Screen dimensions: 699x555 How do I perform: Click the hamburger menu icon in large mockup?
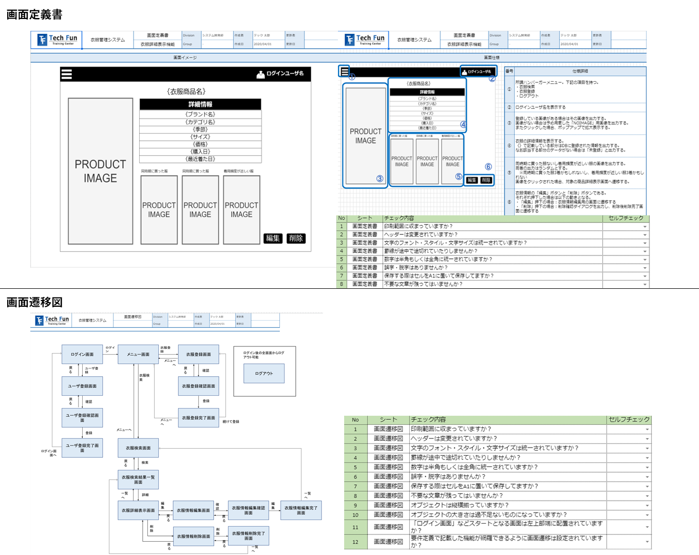66,74
